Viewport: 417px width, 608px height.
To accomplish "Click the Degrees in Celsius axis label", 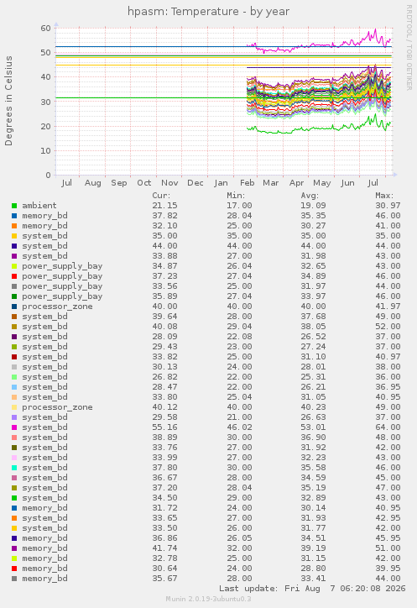I will [8, 101].
